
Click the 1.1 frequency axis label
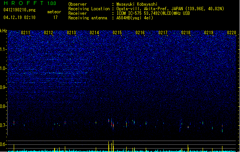(3, 49)
